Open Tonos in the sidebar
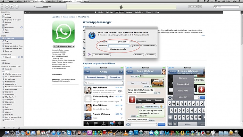The height and width of the screenshot is (137, 243). coord(7,30)
